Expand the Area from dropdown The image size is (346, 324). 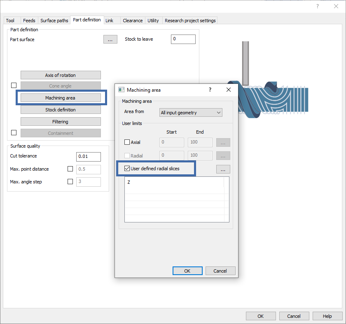[x=191, y=113]
